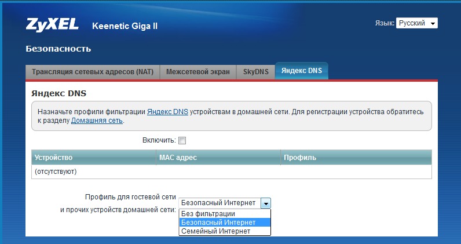
Task: Click the (отсутствуют) table row
Action: [x=232, y=172]
